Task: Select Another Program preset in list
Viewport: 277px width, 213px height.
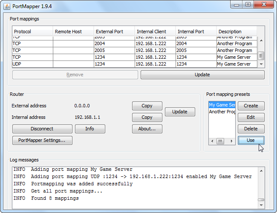Action: point(222,112)
